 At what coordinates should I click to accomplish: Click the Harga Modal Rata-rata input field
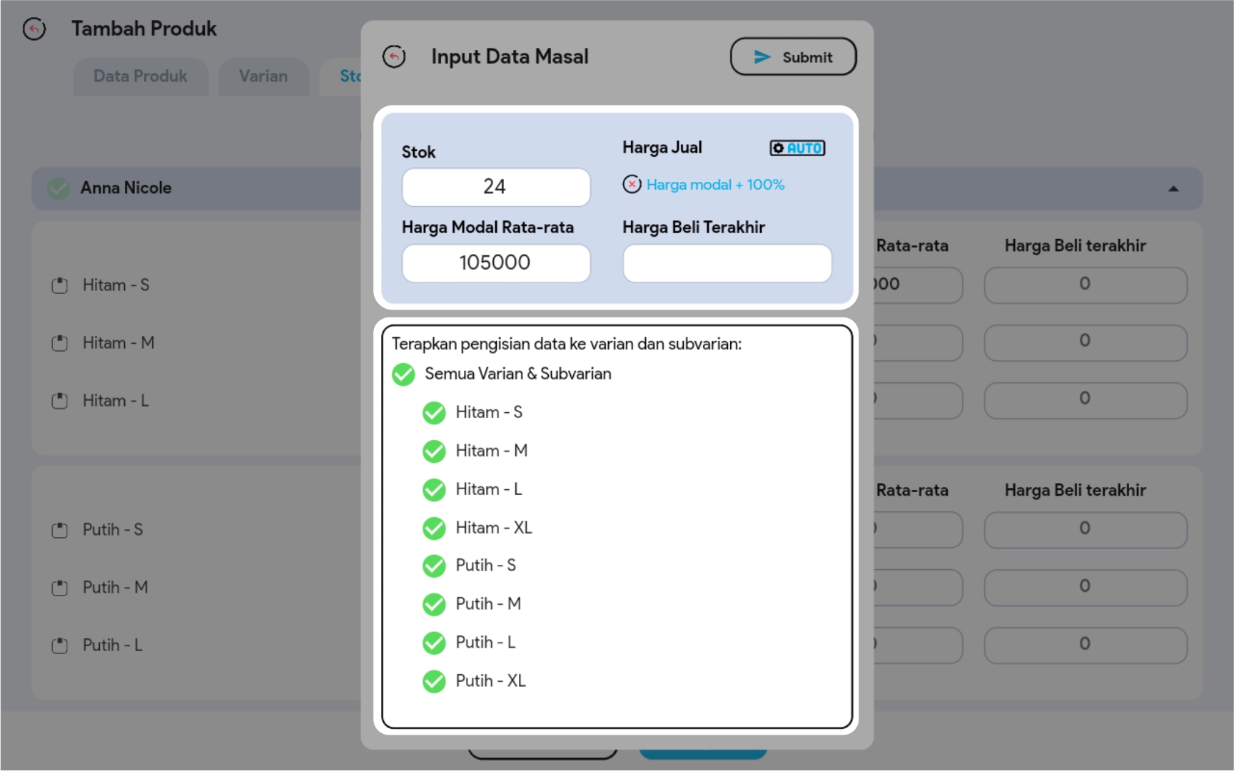(496, 263)
